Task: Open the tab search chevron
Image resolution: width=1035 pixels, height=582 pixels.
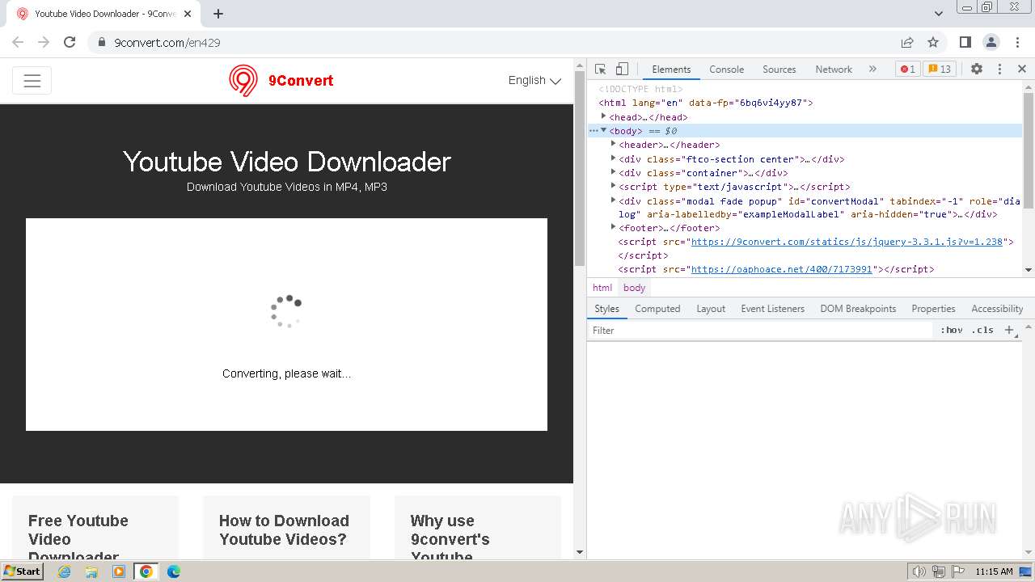Action: tap(939, 14)
